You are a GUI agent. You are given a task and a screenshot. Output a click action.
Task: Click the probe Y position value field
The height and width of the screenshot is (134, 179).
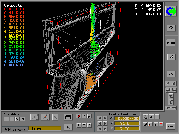click(x=127, y=123)
